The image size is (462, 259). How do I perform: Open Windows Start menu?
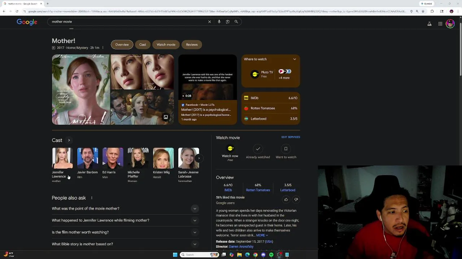point(175,255)
